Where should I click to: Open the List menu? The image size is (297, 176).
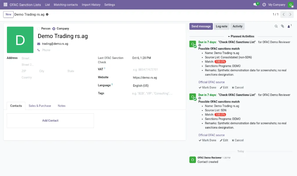tap(47, 5)
